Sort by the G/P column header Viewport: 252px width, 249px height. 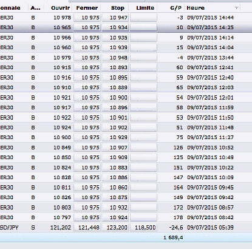[x=175, y=8]
